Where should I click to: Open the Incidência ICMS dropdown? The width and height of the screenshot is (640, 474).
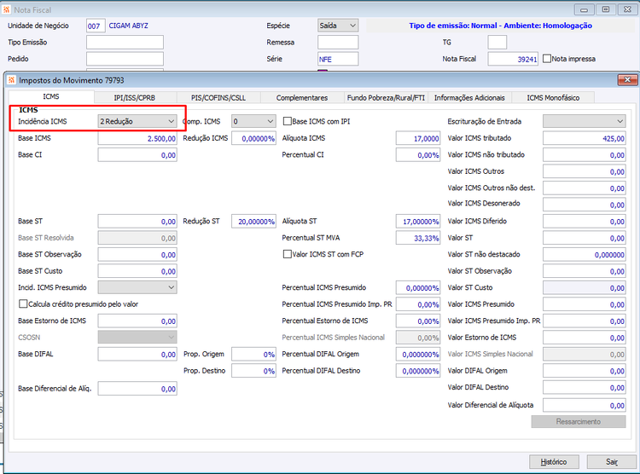pos(137,121)
